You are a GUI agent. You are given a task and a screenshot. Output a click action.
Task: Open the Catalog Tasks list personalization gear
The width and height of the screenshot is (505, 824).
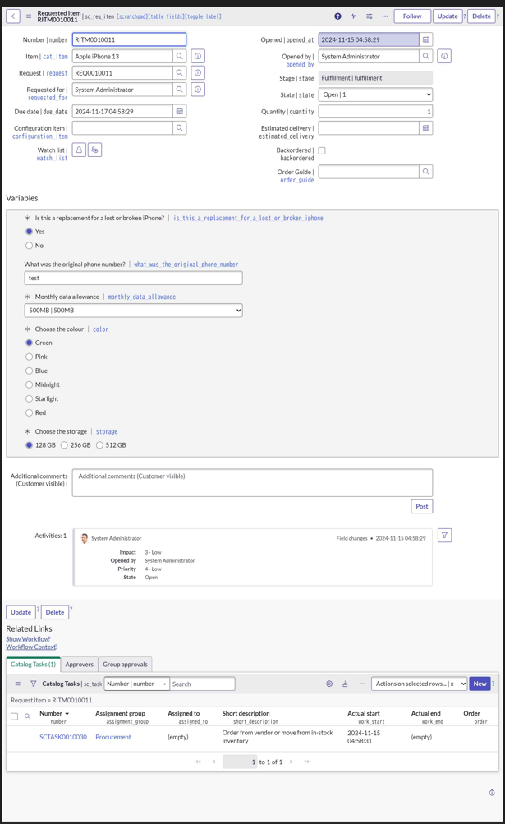328,683
